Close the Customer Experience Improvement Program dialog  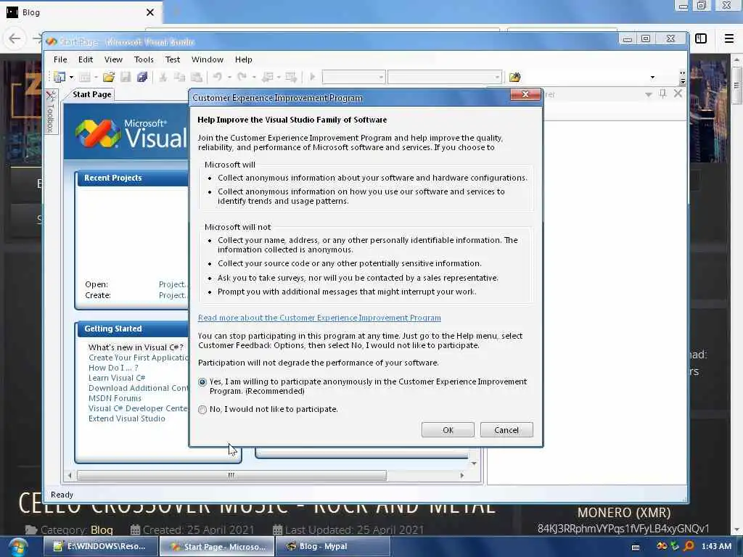[525, 94]
